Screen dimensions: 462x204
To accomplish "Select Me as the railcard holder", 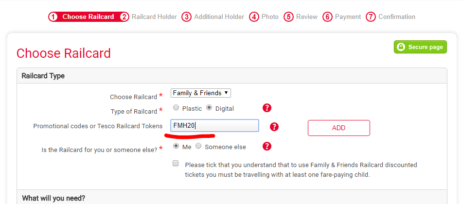I will (x=176, y=146).
